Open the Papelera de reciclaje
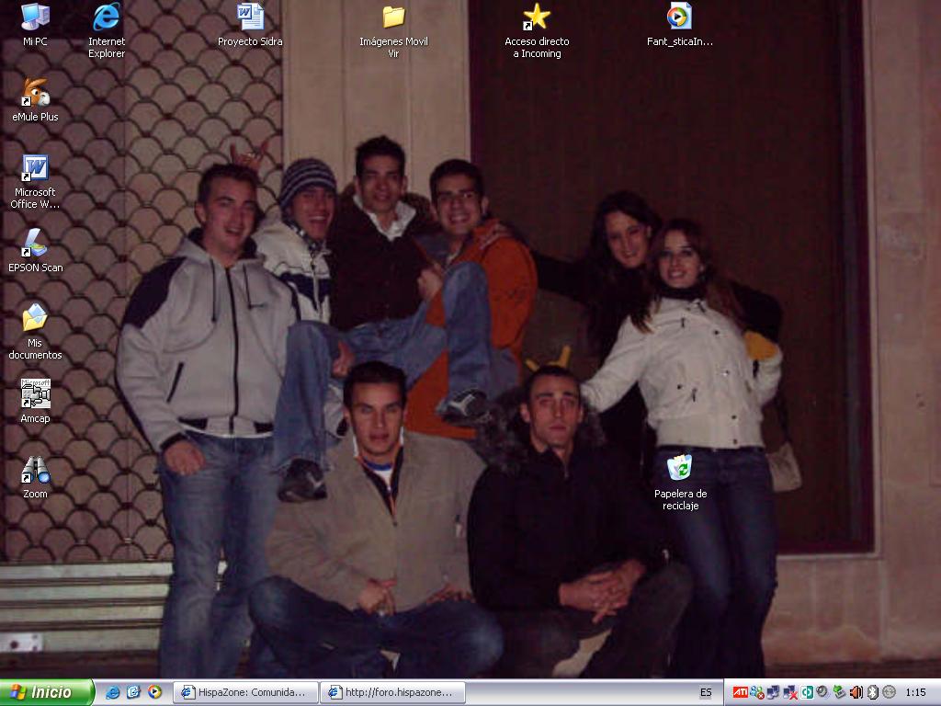The image size is (941, 706). pyautogui.click(x=680, y=470)
